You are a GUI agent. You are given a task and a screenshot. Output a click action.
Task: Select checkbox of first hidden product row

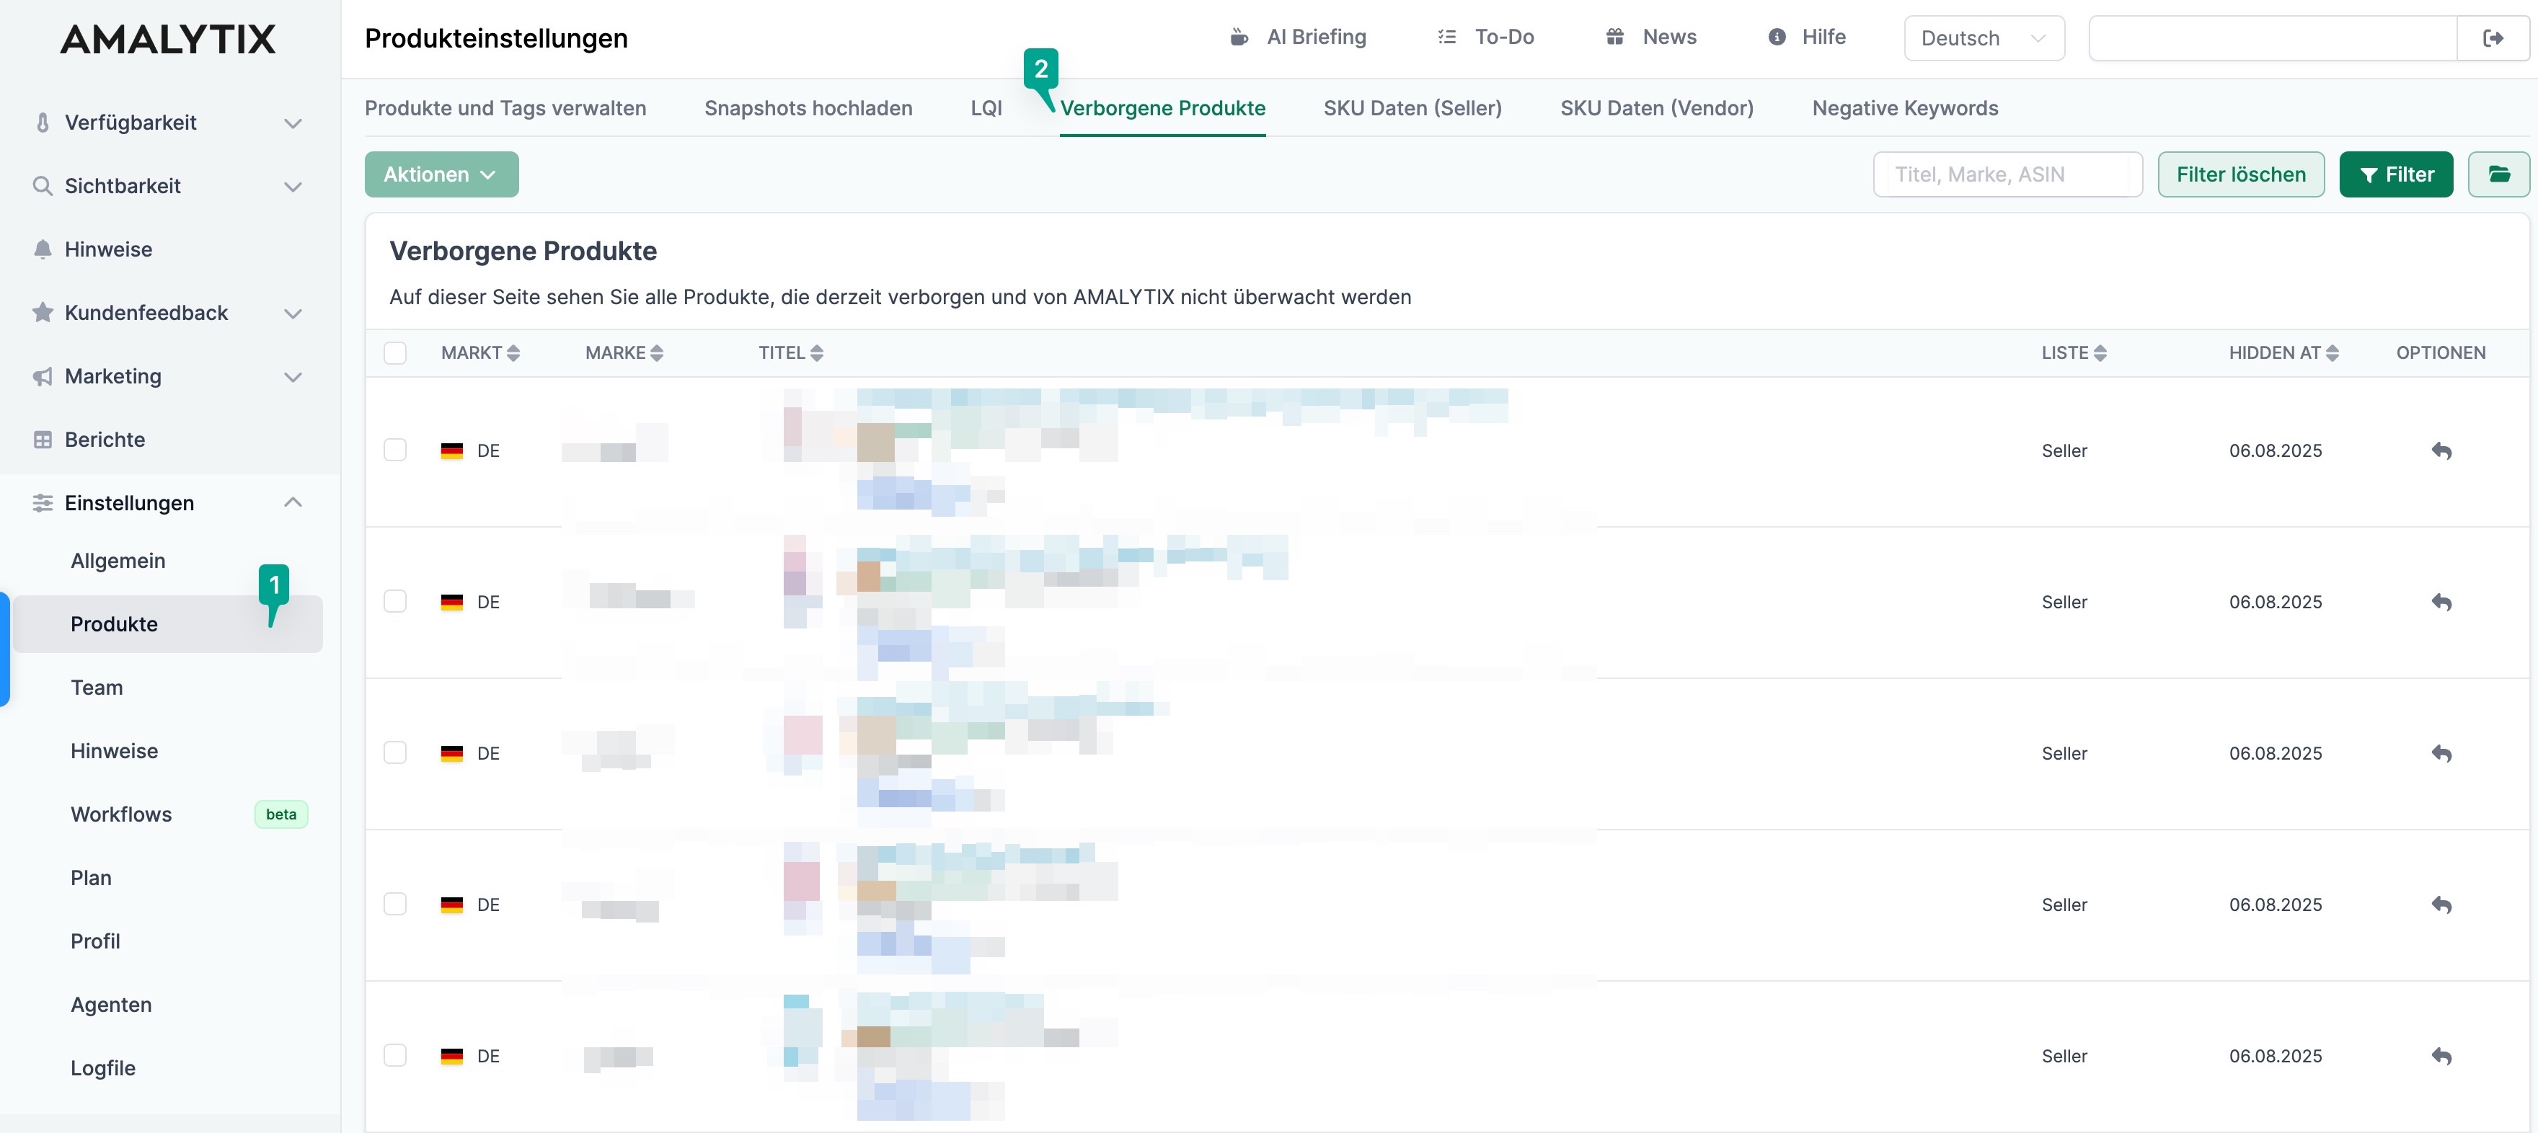tap(396, 451)
